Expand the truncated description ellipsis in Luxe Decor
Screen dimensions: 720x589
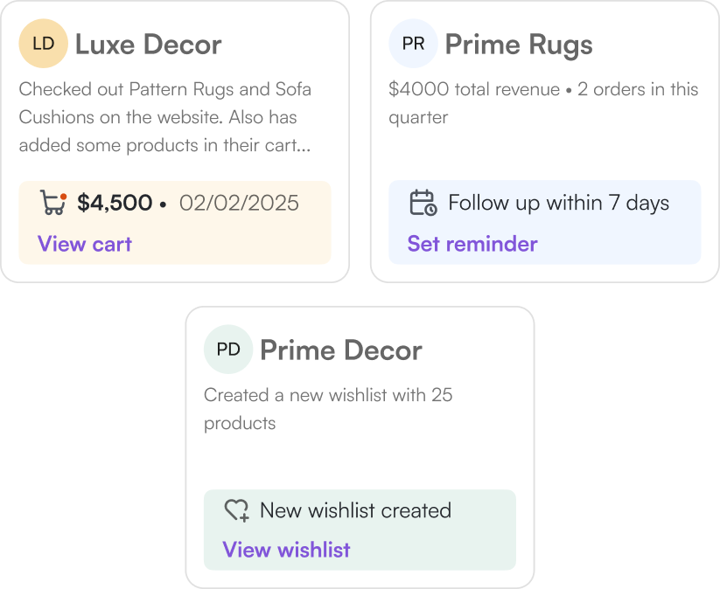303,145
